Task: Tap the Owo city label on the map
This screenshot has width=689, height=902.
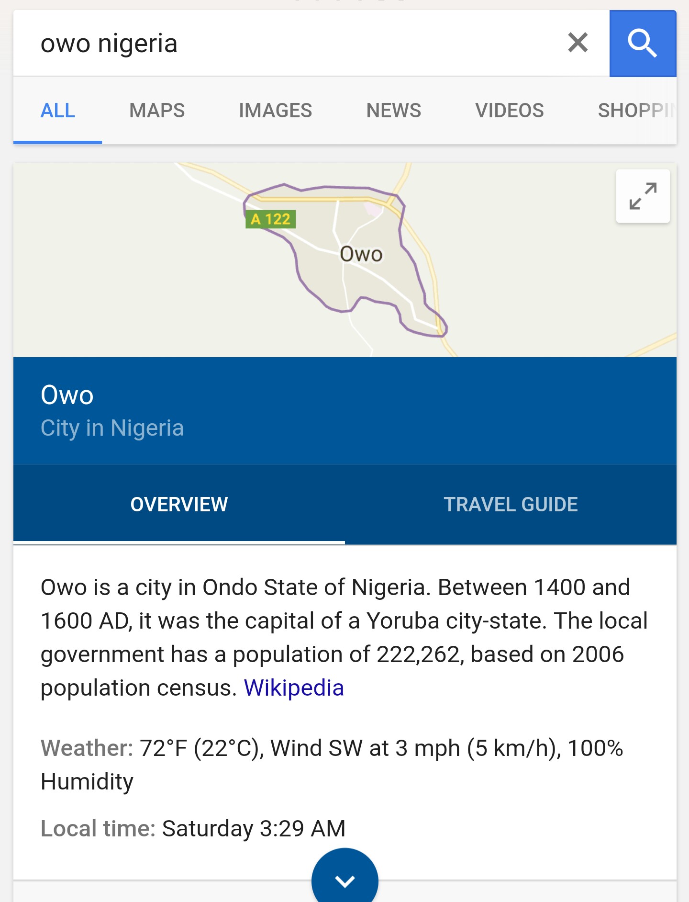Action: [x=361, y=254]
